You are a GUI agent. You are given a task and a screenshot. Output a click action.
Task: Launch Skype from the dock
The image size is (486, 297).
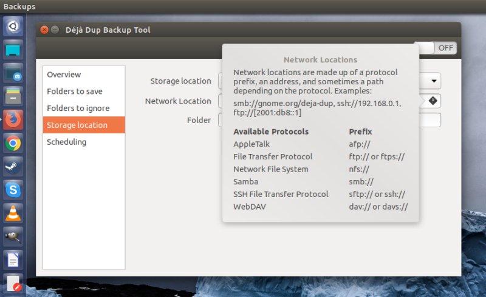click(13, 190)
